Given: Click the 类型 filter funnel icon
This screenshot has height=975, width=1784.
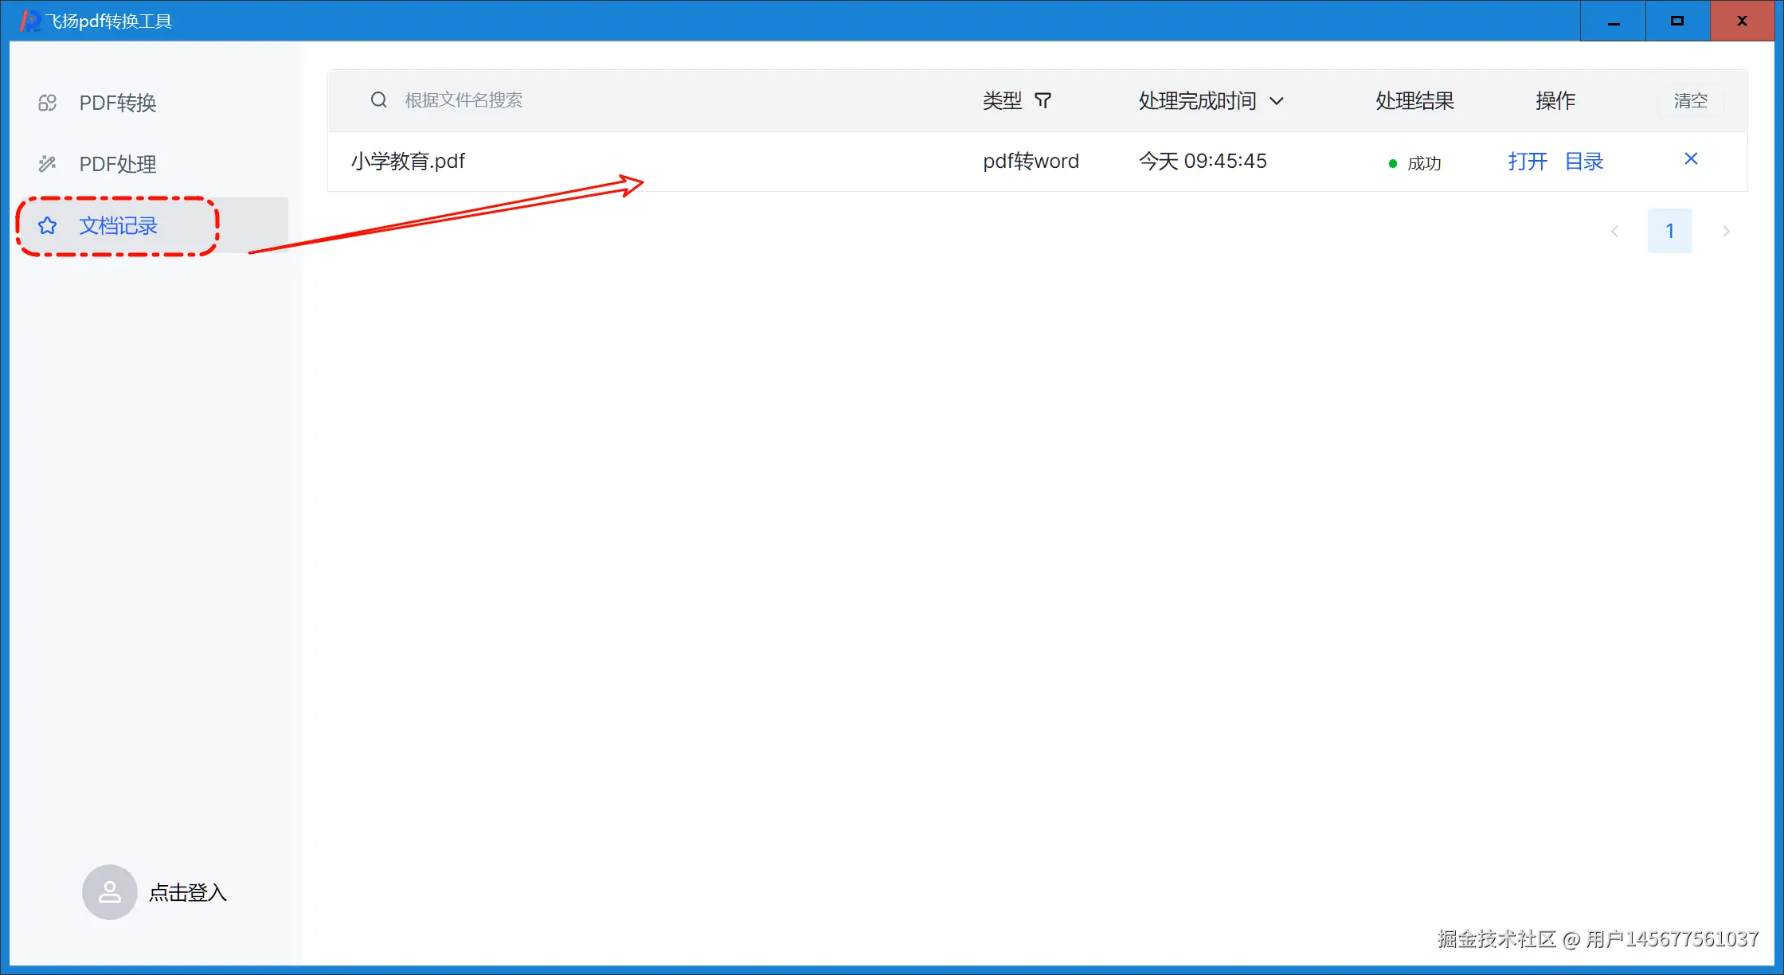Looking at the screenshot, I should click(x=1043, y=100).
